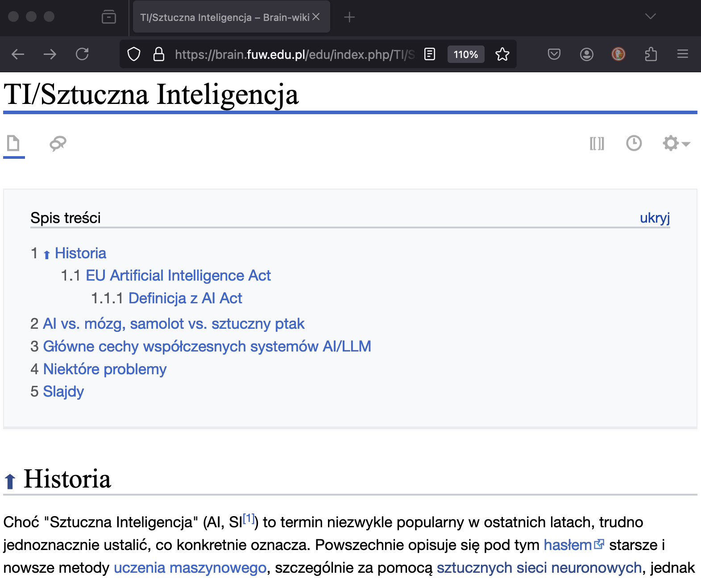Image resolution: width=701 pixels, height=579 pixels.
Task: Open the tracking protection shield icon
Action: 134,54
